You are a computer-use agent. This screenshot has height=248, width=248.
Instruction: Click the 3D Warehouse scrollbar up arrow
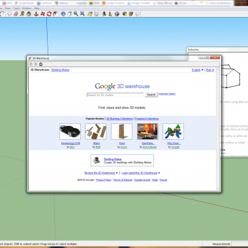point(217,69)
